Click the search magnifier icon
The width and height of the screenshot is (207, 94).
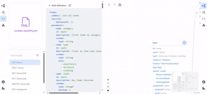[38, 55]
